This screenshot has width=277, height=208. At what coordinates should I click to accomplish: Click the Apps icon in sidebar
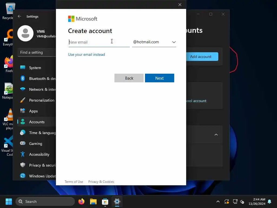click(x=23, y=111)
